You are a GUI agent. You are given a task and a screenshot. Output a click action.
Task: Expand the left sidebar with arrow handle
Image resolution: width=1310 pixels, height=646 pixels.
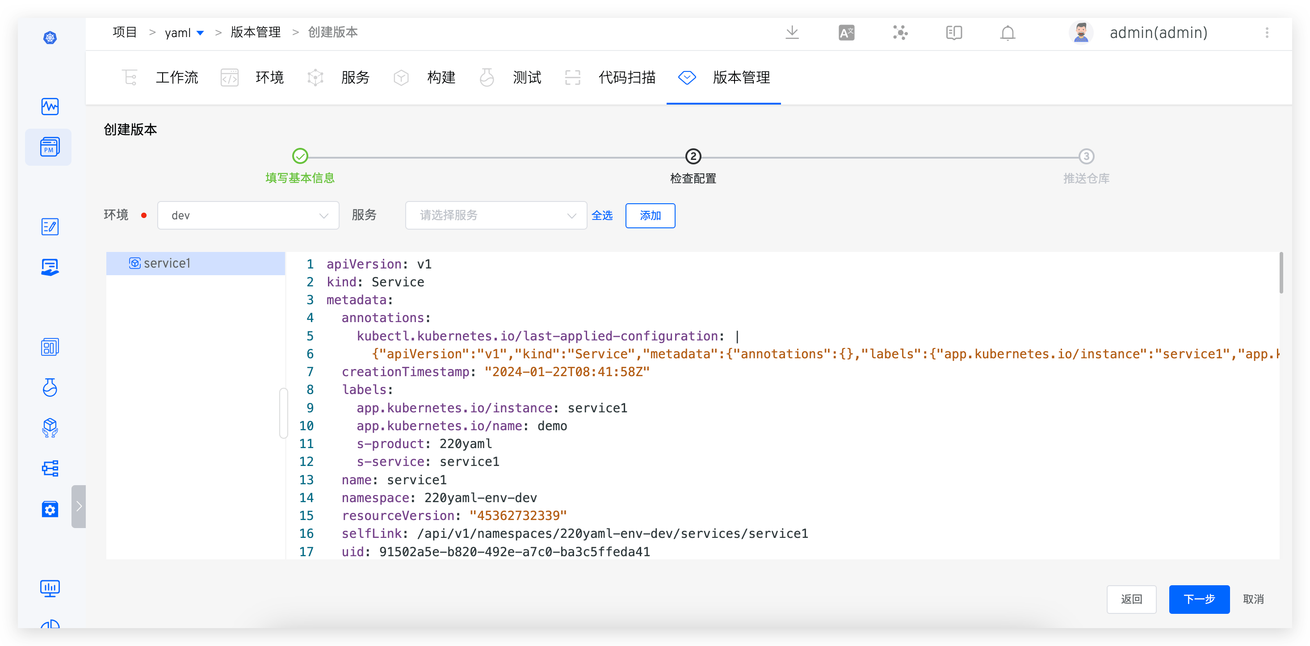pyautogui.click(x=79, y=506)
